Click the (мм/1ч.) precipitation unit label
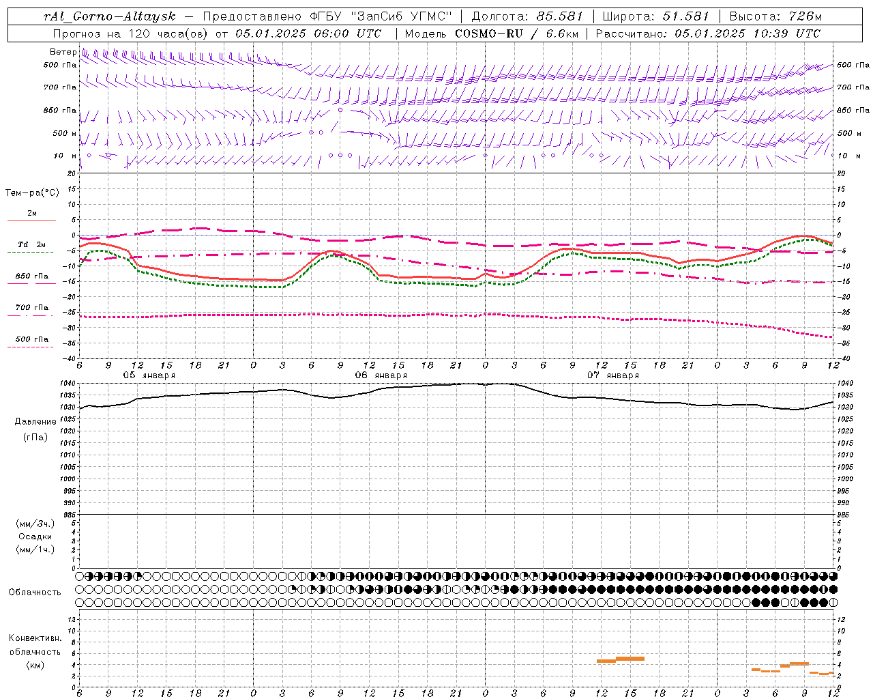This screenshot has height=699, width=873. (x=35, y=550)
